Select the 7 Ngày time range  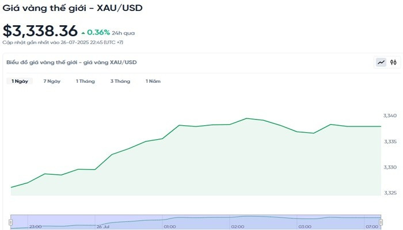[52, 81]
